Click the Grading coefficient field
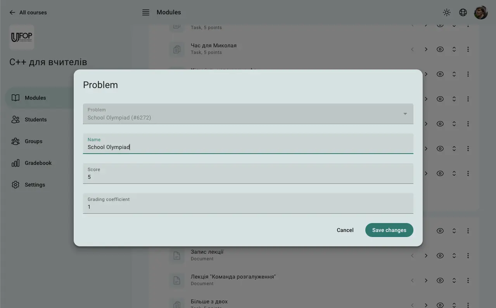The image size is (496, 308). [x=248, y=206]
